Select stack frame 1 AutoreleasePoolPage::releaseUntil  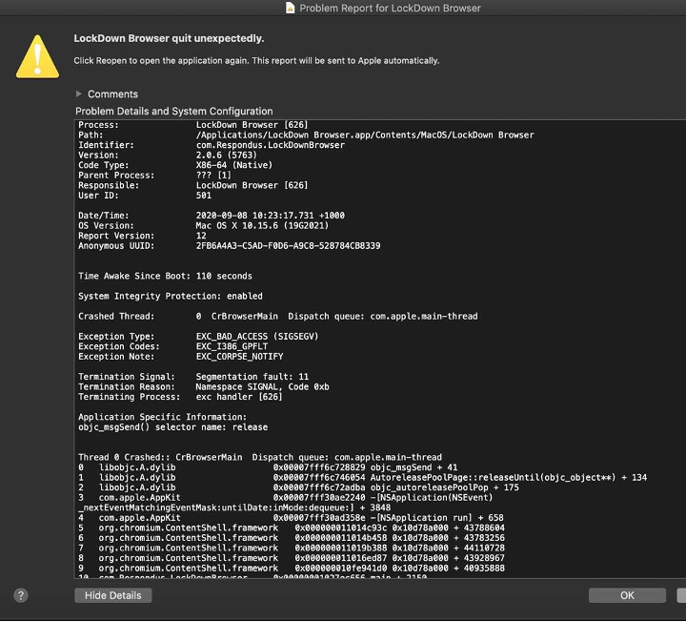tap(363, 477)
